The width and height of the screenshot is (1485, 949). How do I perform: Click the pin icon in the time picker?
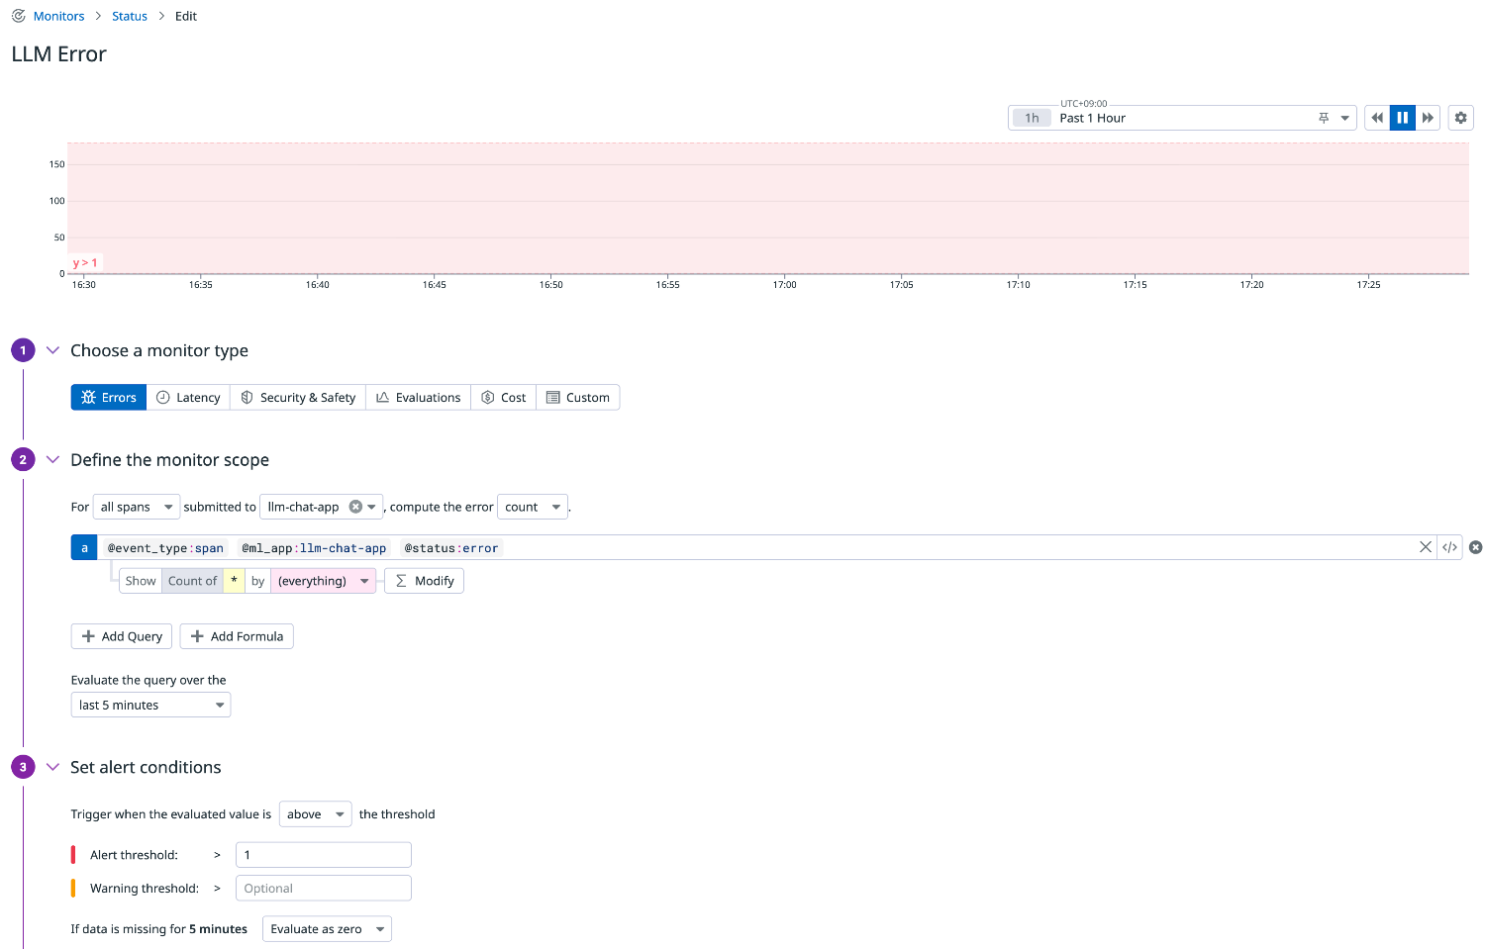tap(1324, 118)
